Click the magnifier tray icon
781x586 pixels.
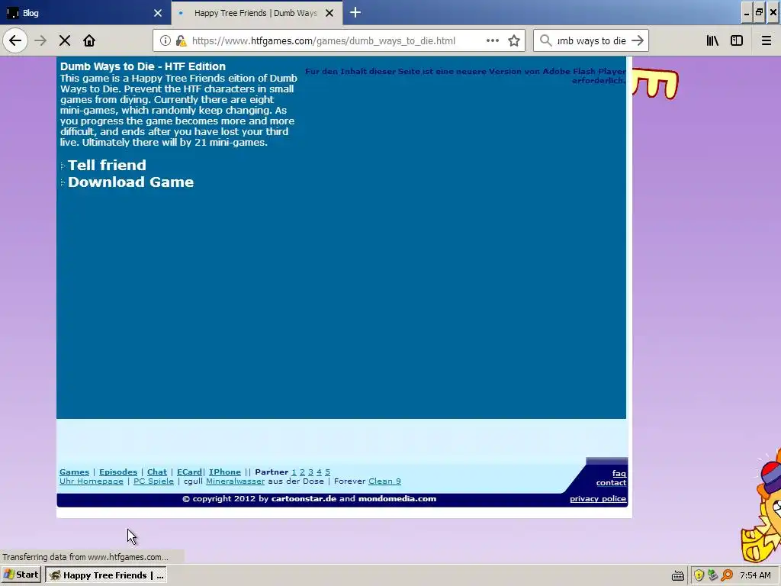click(x=727, y=575)
